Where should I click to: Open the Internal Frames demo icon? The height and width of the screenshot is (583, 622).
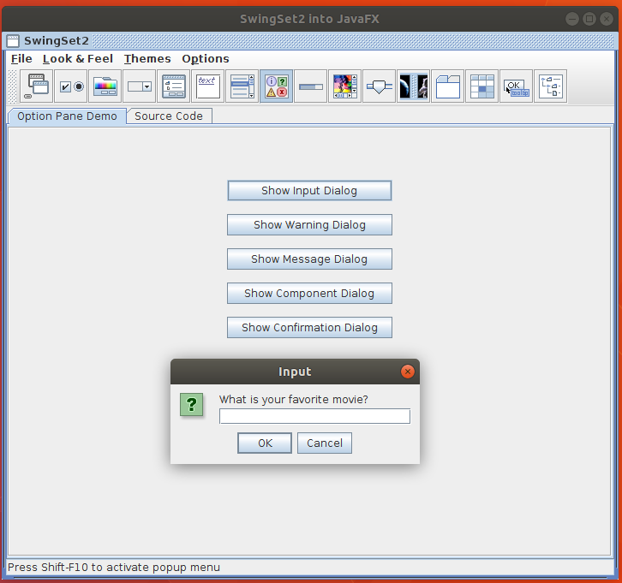pos(37,86)
